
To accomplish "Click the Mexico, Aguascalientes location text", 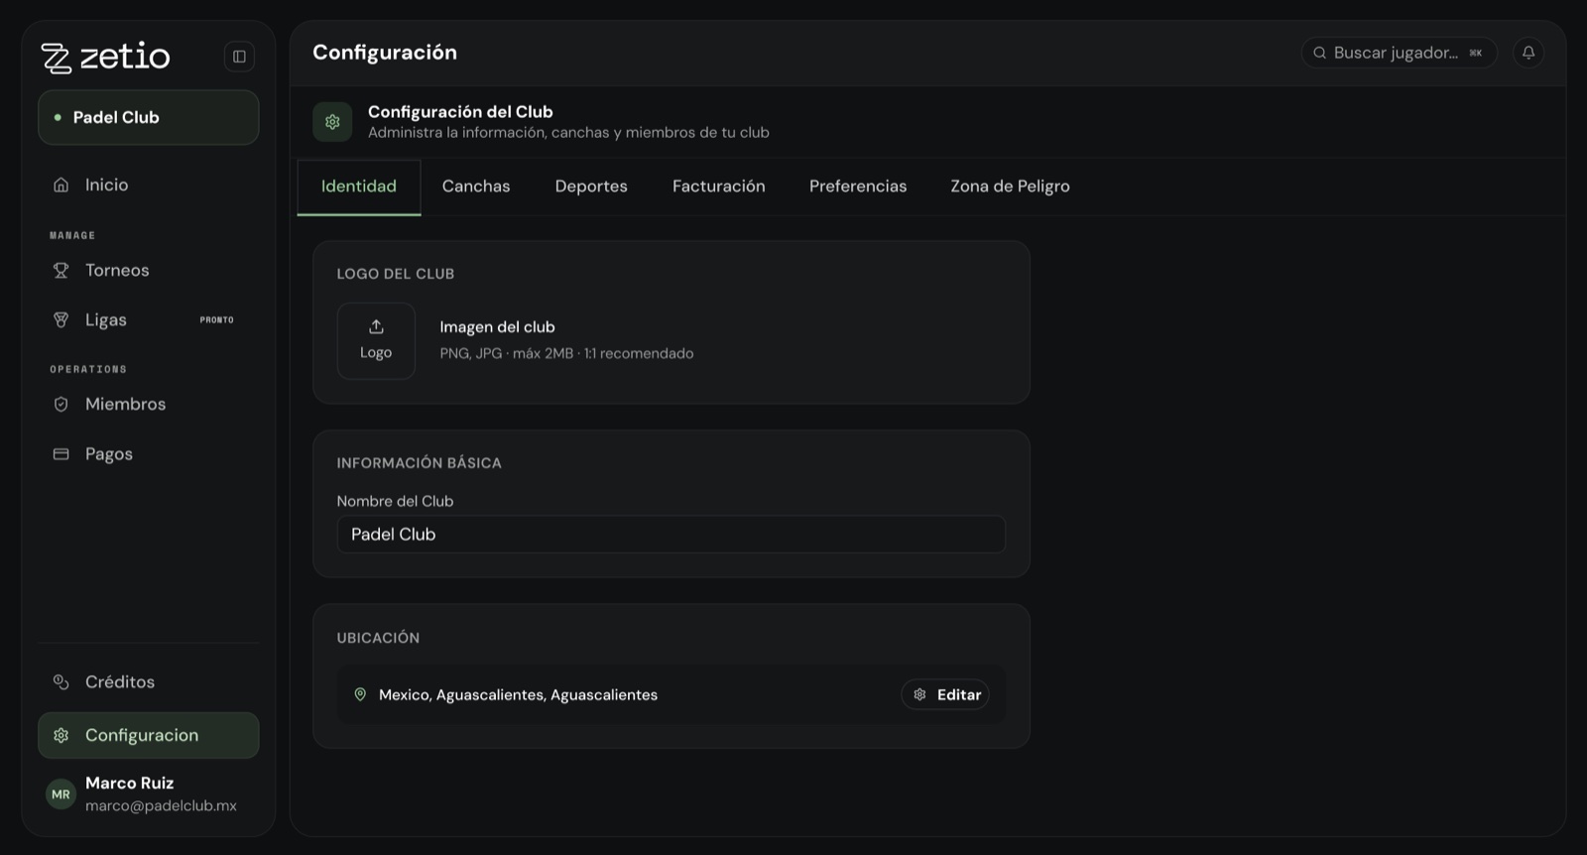I will tap(518, 695).
